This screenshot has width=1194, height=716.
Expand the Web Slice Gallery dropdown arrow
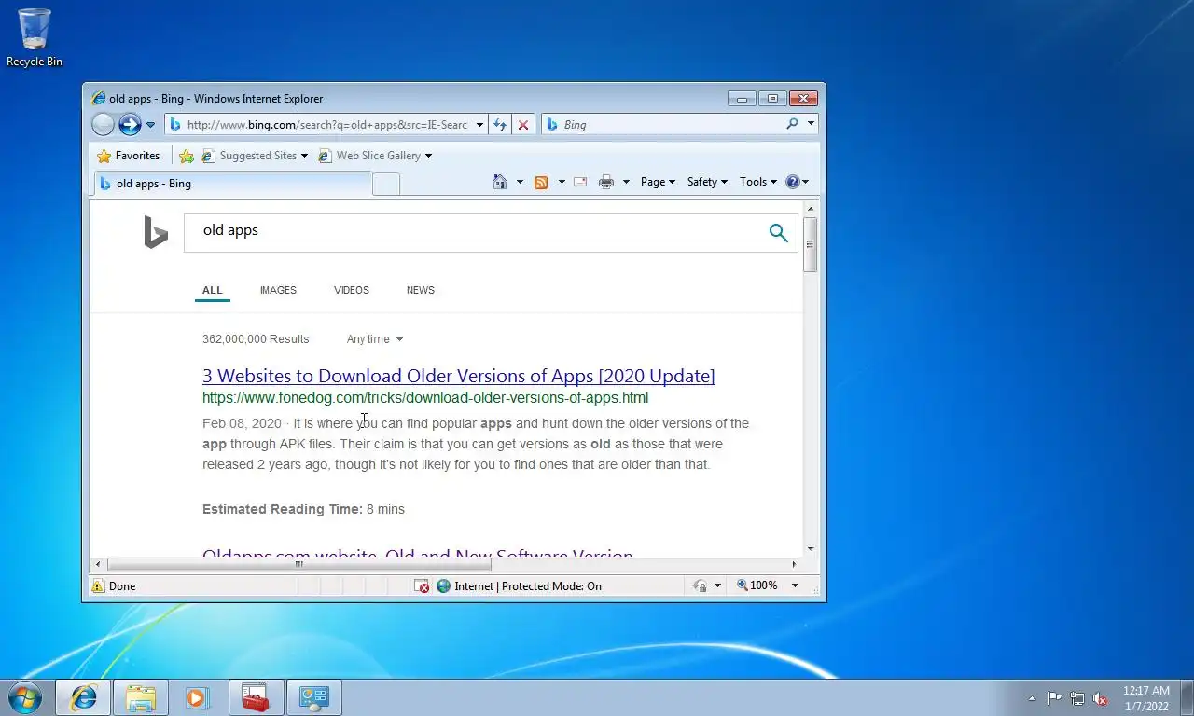click(429, 156)
